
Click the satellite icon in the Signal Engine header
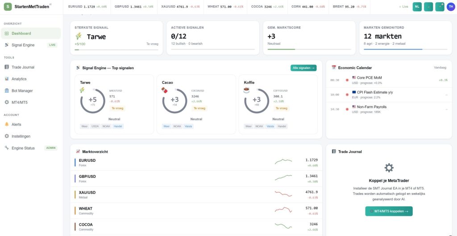(78, 68)
